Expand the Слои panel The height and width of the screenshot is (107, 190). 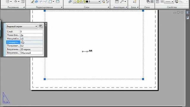click(x=108, y=7)
